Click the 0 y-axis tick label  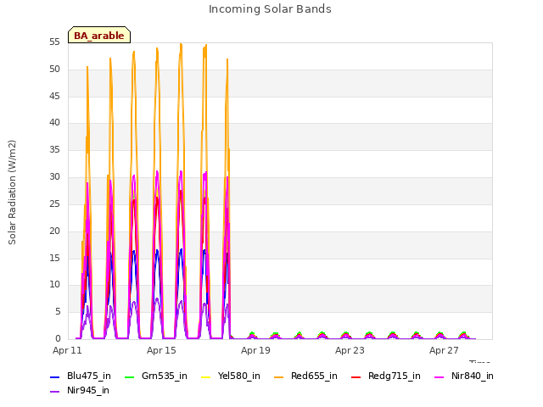coord(58,338)
